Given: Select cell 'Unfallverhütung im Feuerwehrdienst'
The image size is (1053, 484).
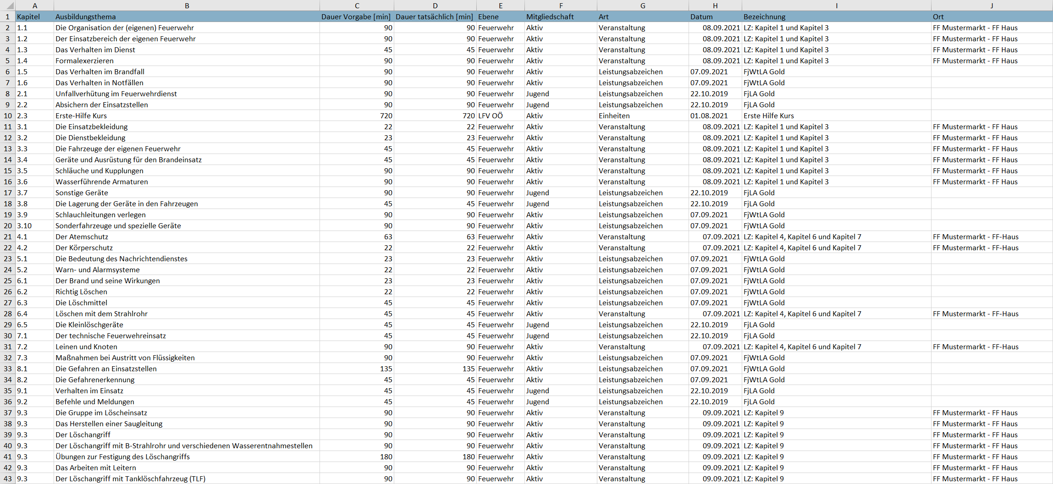Looking at the screenshot, I should tap(187, 93).
